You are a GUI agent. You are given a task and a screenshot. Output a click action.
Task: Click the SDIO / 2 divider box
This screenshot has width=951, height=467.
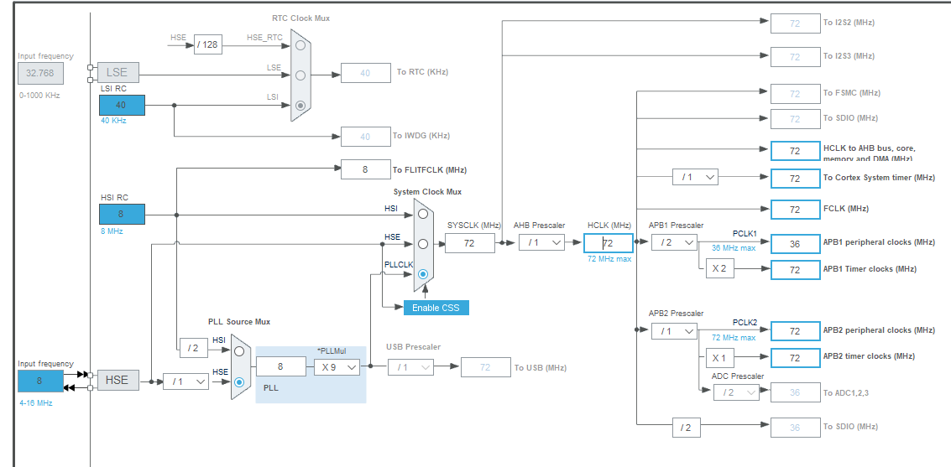[x=686, y=428]
